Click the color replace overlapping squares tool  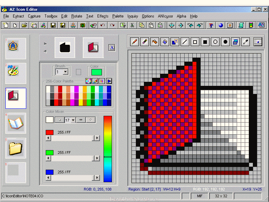coord(175,42)
